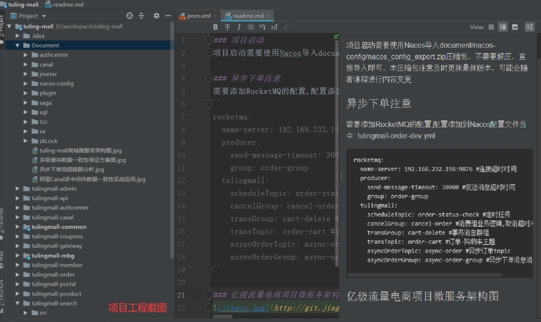The width and height of the screenshot is (541, 322).
Task: Click tuling-mall breadcrumb in navigation bar
Action: (20, 5)
